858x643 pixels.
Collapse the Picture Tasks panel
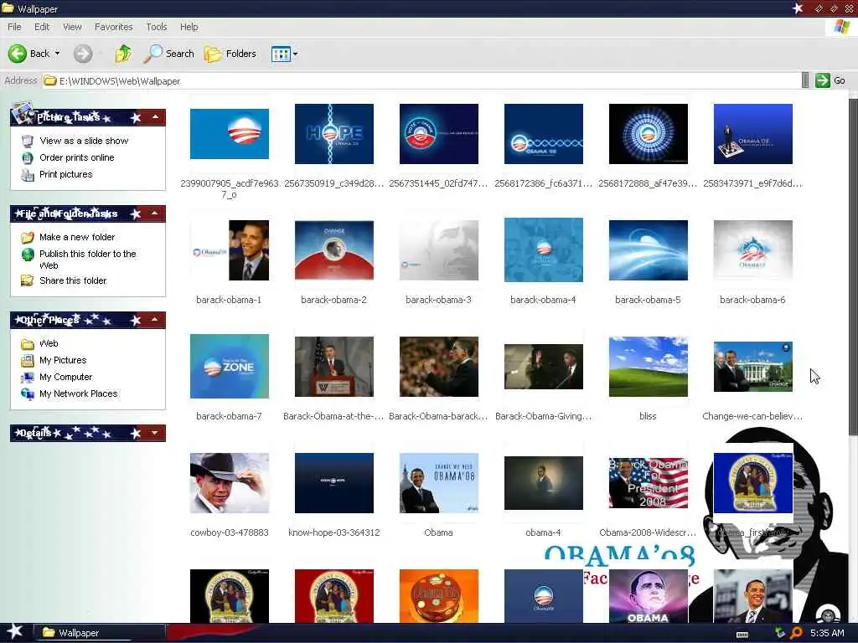(155, 117)
